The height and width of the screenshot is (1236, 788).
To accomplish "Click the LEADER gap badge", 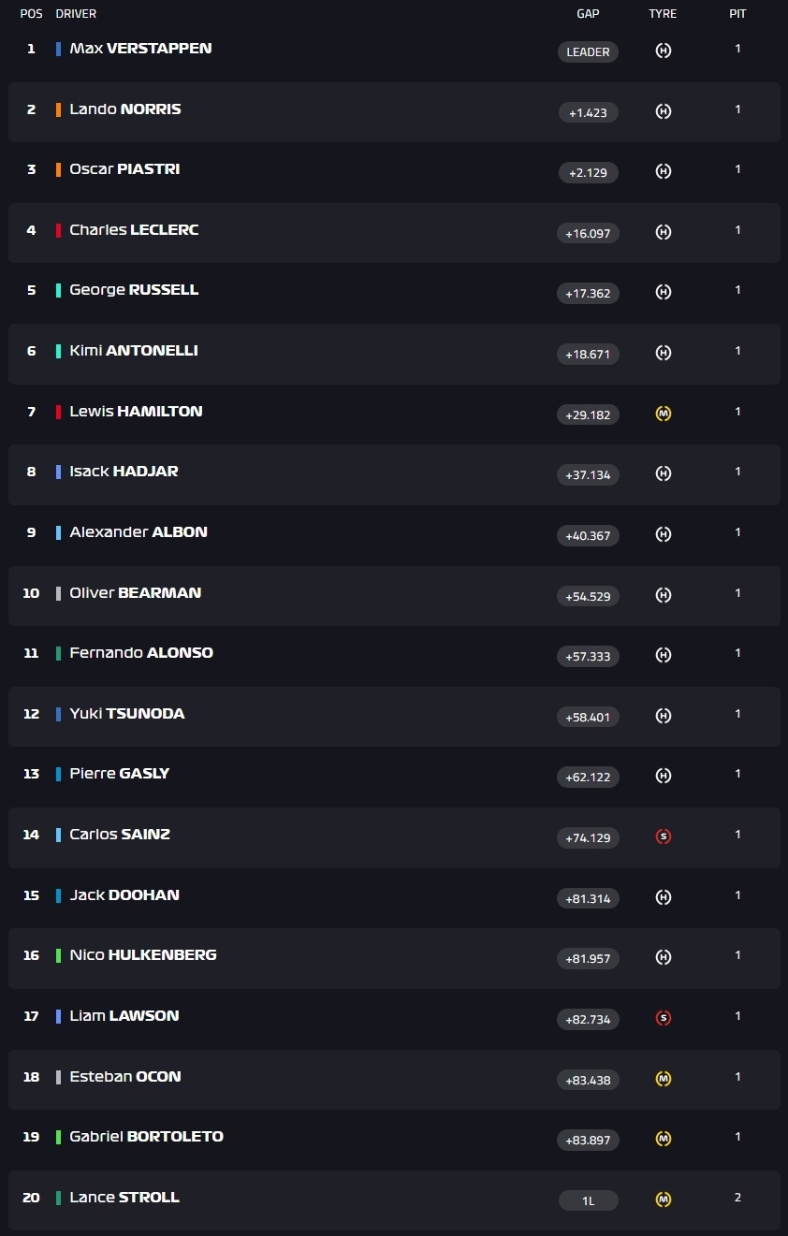I will point(588,52).
